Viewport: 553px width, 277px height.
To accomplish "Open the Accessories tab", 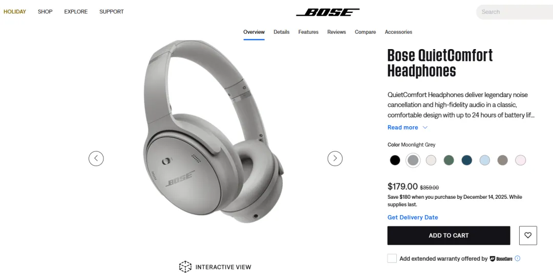I will coord(398,32).
